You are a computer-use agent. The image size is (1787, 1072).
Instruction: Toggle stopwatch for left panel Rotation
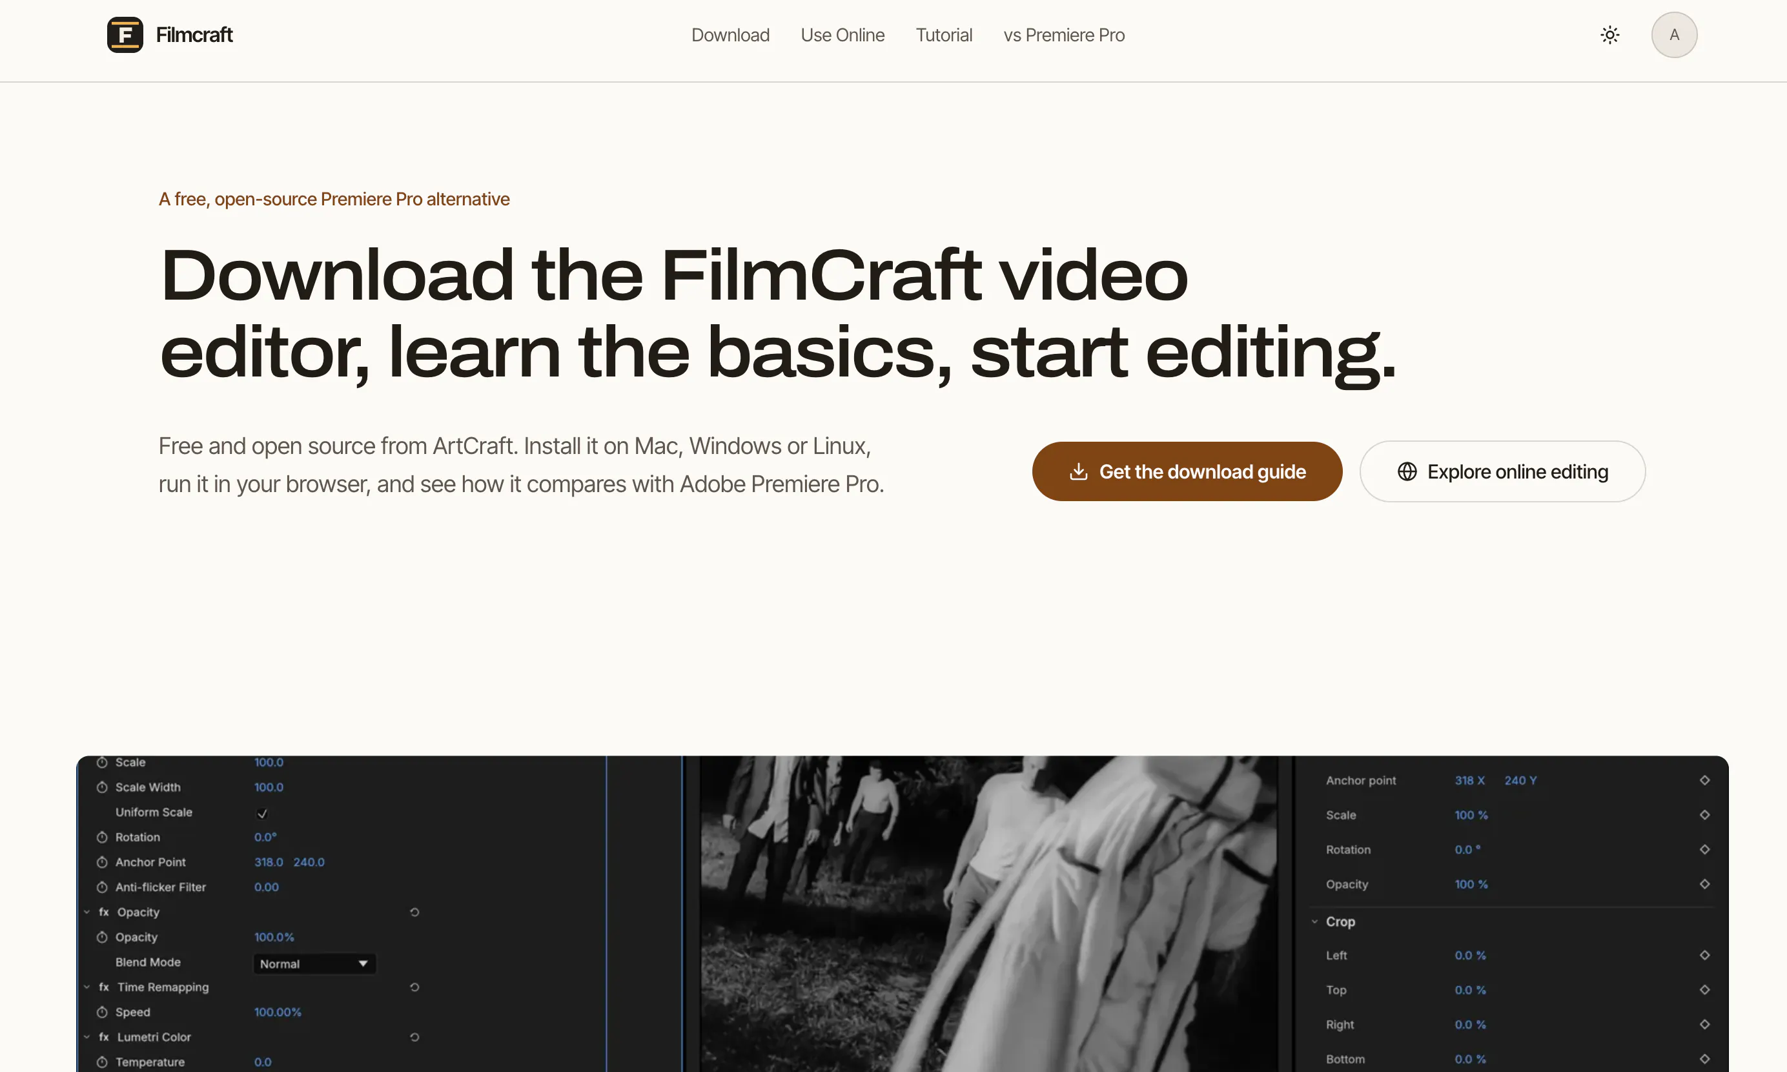coord(102,836)
